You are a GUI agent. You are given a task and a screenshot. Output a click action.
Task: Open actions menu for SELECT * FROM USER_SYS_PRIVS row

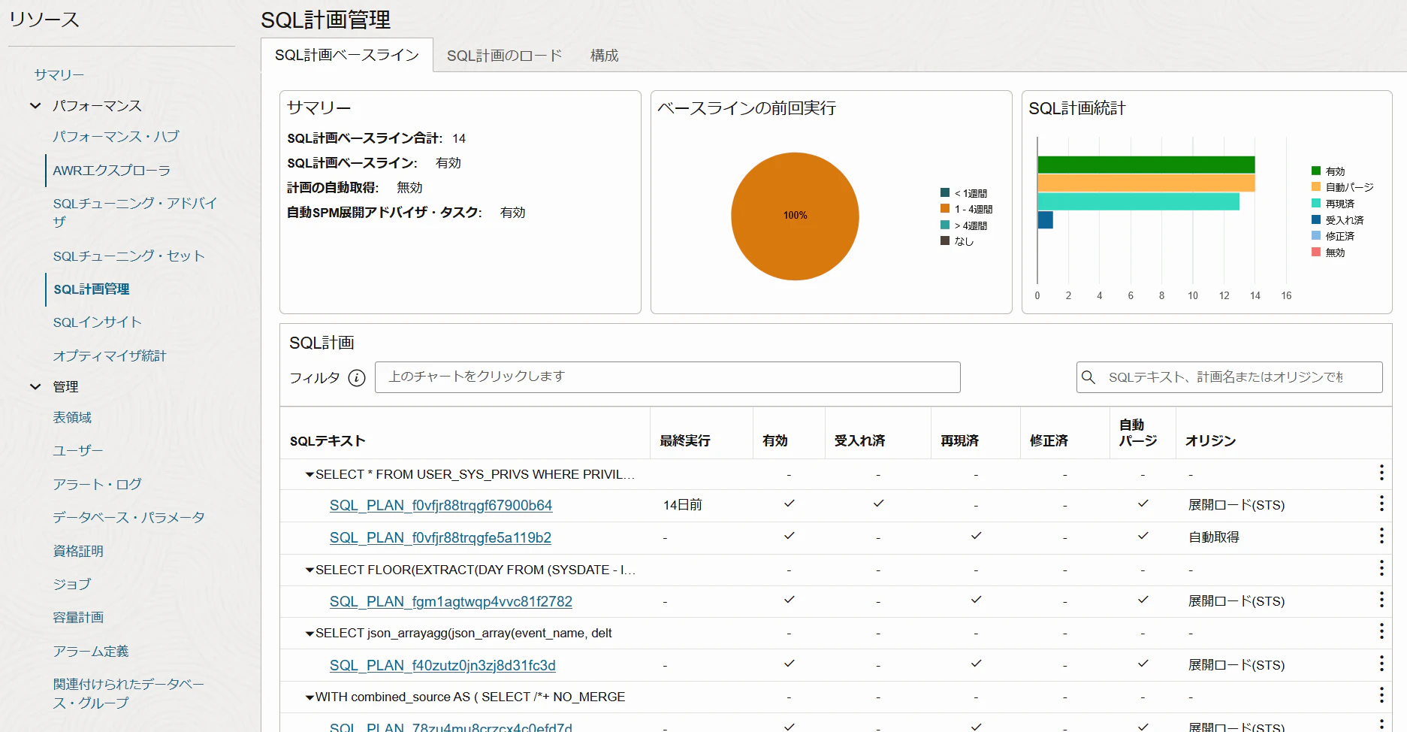(x=1381, y=473)
